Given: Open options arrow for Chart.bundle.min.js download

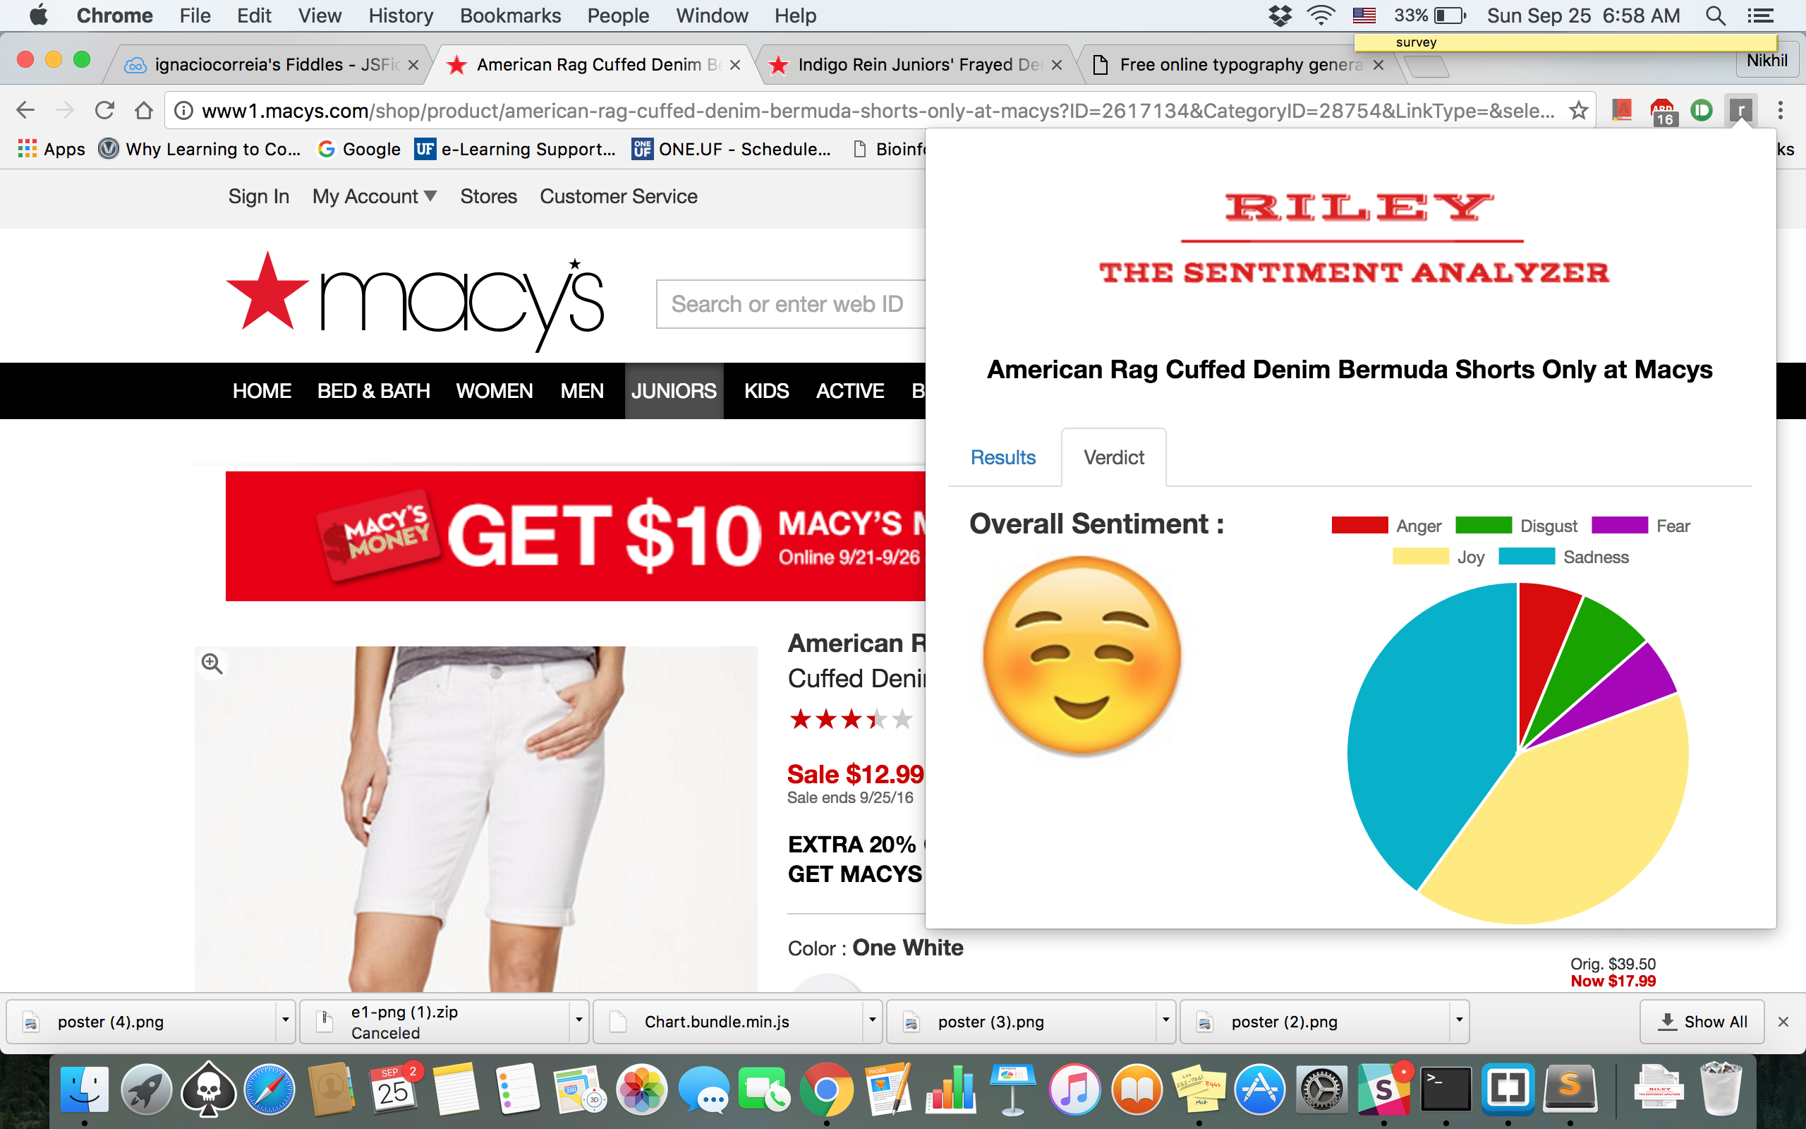Looking at the screenshot, I should click(x=872, y=1021).
